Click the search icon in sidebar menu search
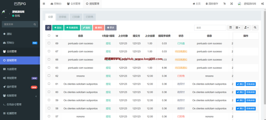 (35, 24)
